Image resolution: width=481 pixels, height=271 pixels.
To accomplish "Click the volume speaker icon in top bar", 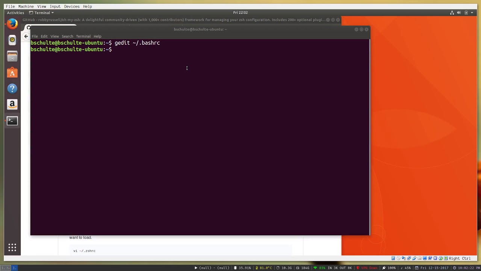I will click(x=459, y=13).
